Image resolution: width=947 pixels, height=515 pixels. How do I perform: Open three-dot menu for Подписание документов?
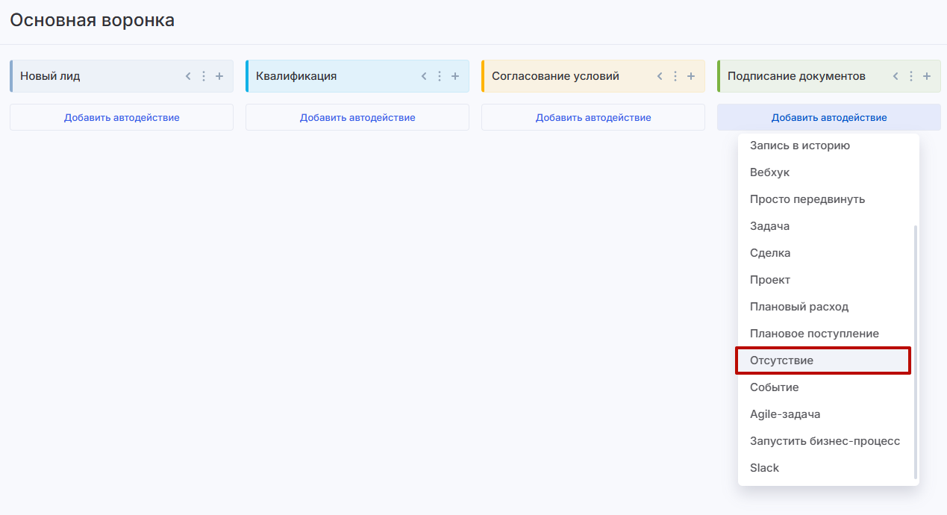[x=911, y=76]
